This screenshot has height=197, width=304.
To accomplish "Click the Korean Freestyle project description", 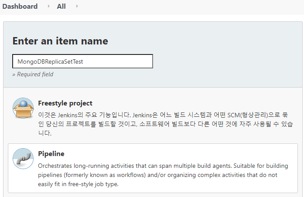I will pyautogui.click(x=165, y=124).
